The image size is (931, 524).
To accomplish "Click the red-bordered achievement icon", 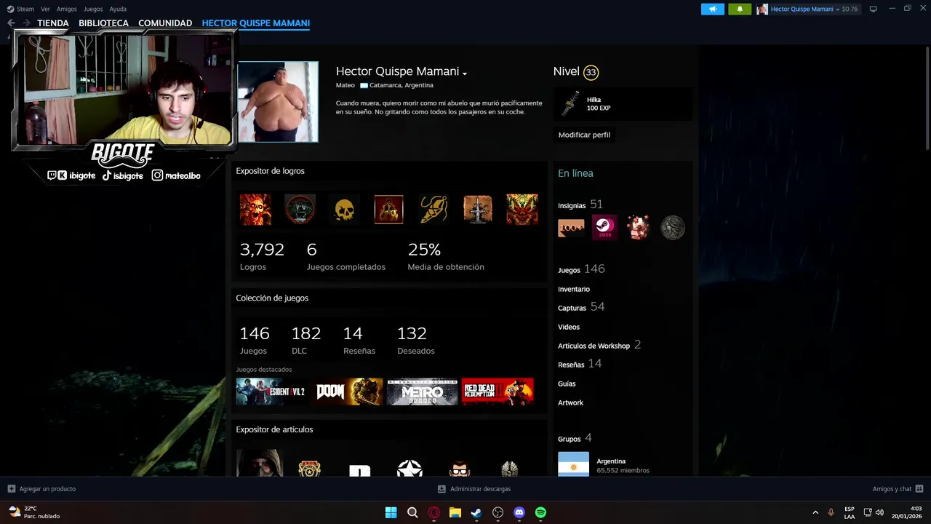I will point(388,210).
